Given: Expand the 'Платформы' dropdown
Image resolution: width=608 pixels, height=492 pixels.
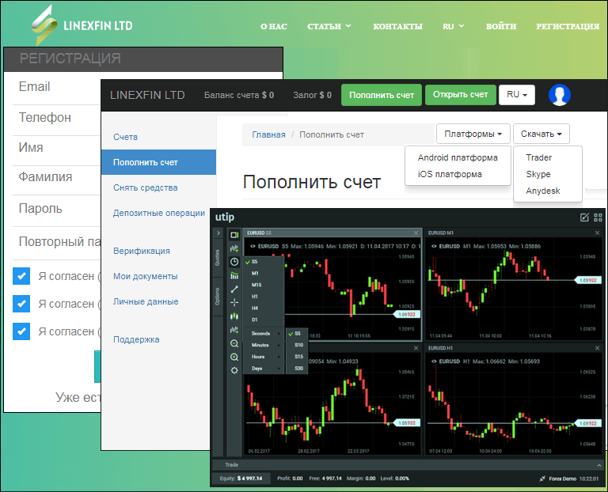Looking at the screenshot, I should tap(473, 134).
